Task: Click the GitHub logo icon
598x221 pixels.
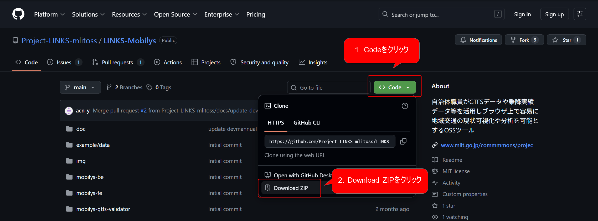Action: [18, 14]
